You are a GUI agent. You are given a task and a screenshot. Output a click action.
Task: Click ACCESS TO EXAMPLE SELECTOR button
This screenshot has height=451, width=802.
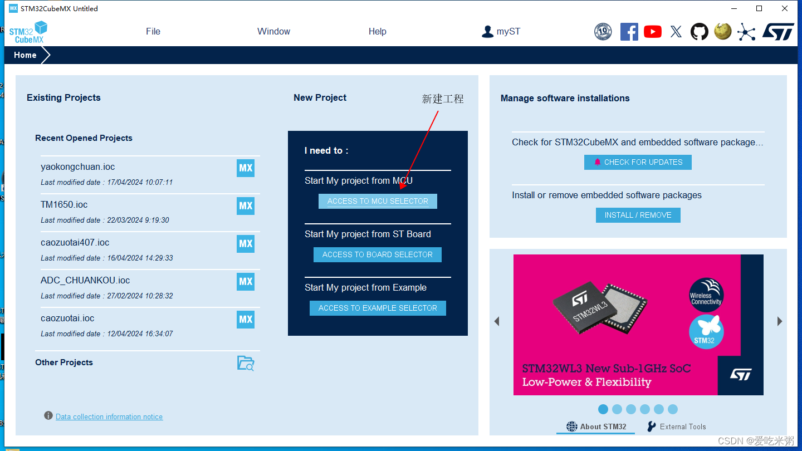click(x=378, y=308)
